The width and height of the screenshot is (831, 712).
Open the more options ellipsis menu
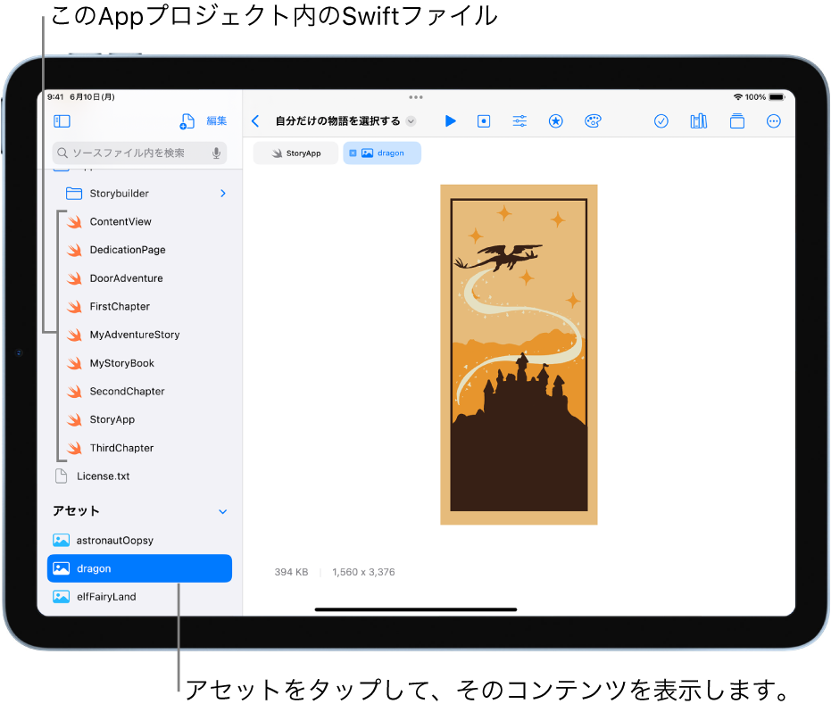[774, 121]
